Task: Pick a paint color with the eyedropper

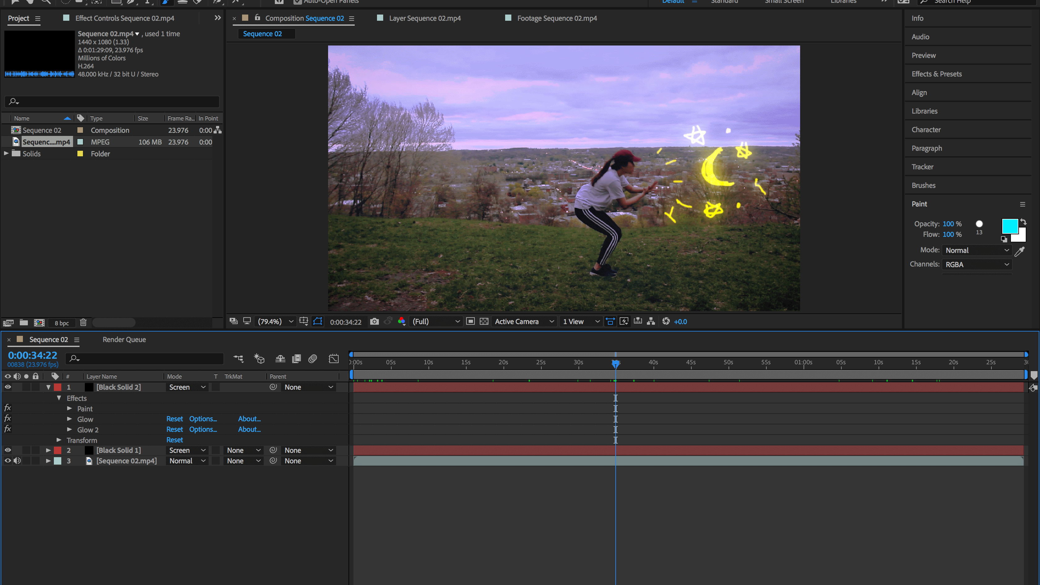Action: 1019,252
